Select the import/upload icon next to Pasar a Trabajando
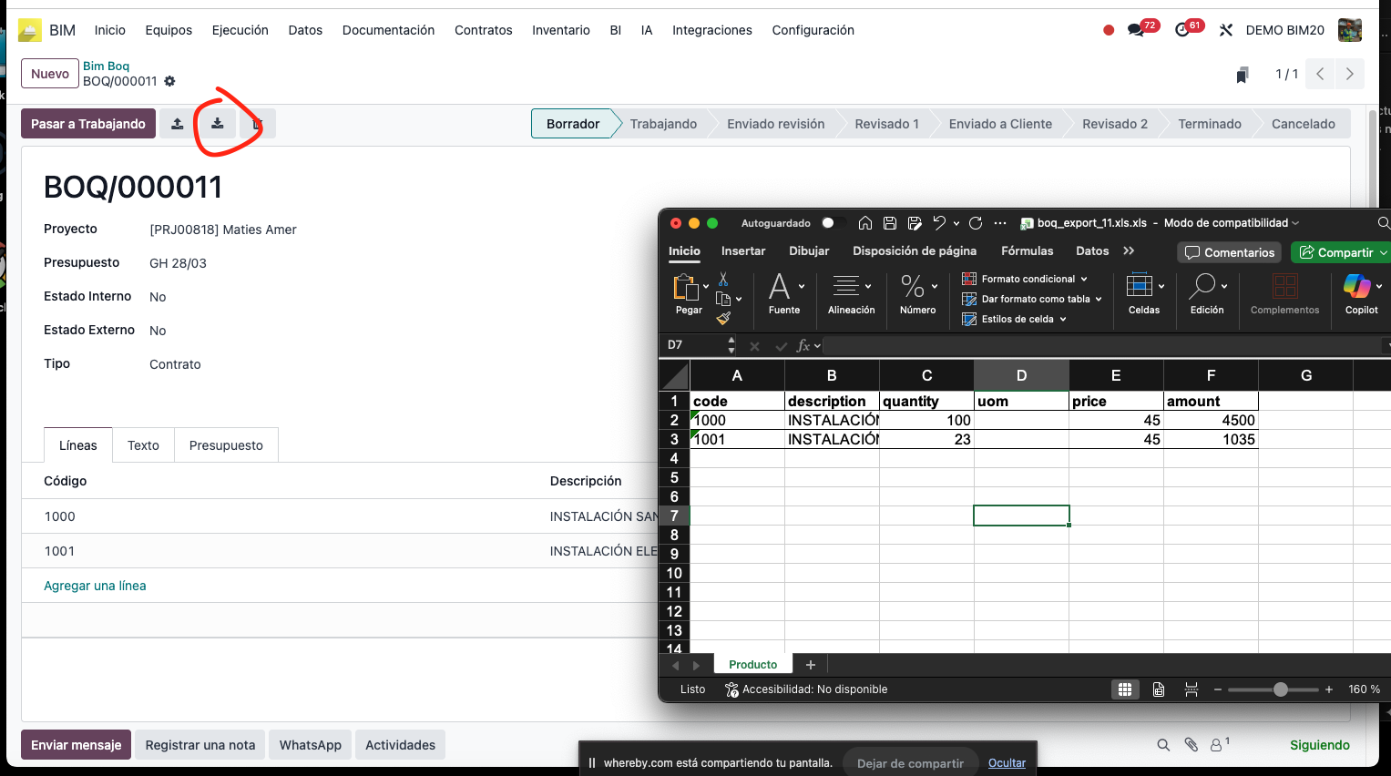 177,123
